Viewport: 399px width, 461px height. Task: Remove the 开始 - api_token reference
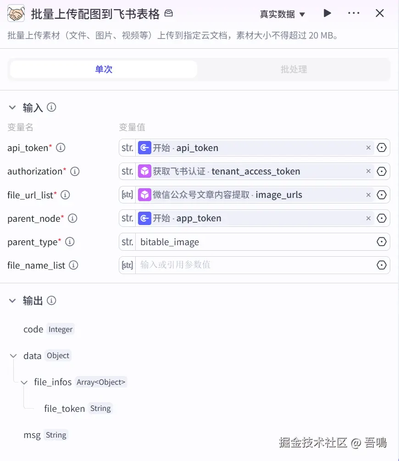point(368,147)
